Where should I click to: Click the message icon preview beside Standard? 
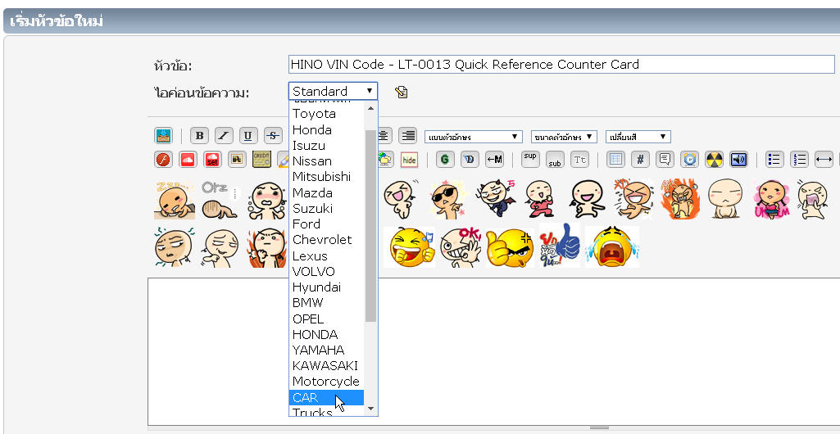click(x=401, y=92)
